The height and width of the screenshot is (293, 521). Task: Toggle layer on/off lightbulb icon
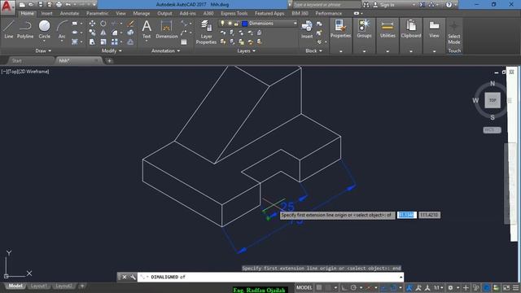tap(222, 24)
